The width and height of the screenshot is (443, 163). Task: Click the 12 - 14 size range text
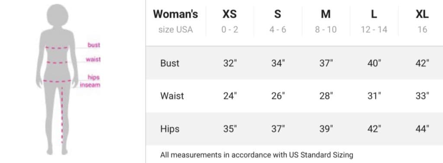[x=374, y=29]
